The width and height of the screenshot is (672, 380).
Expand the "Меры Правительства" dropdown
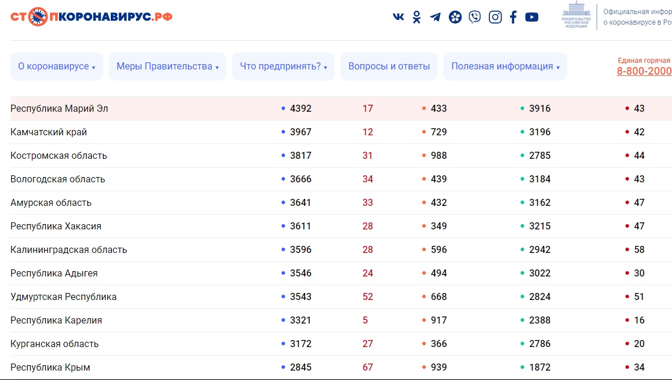pyautogui.click(x=167, y=66)
